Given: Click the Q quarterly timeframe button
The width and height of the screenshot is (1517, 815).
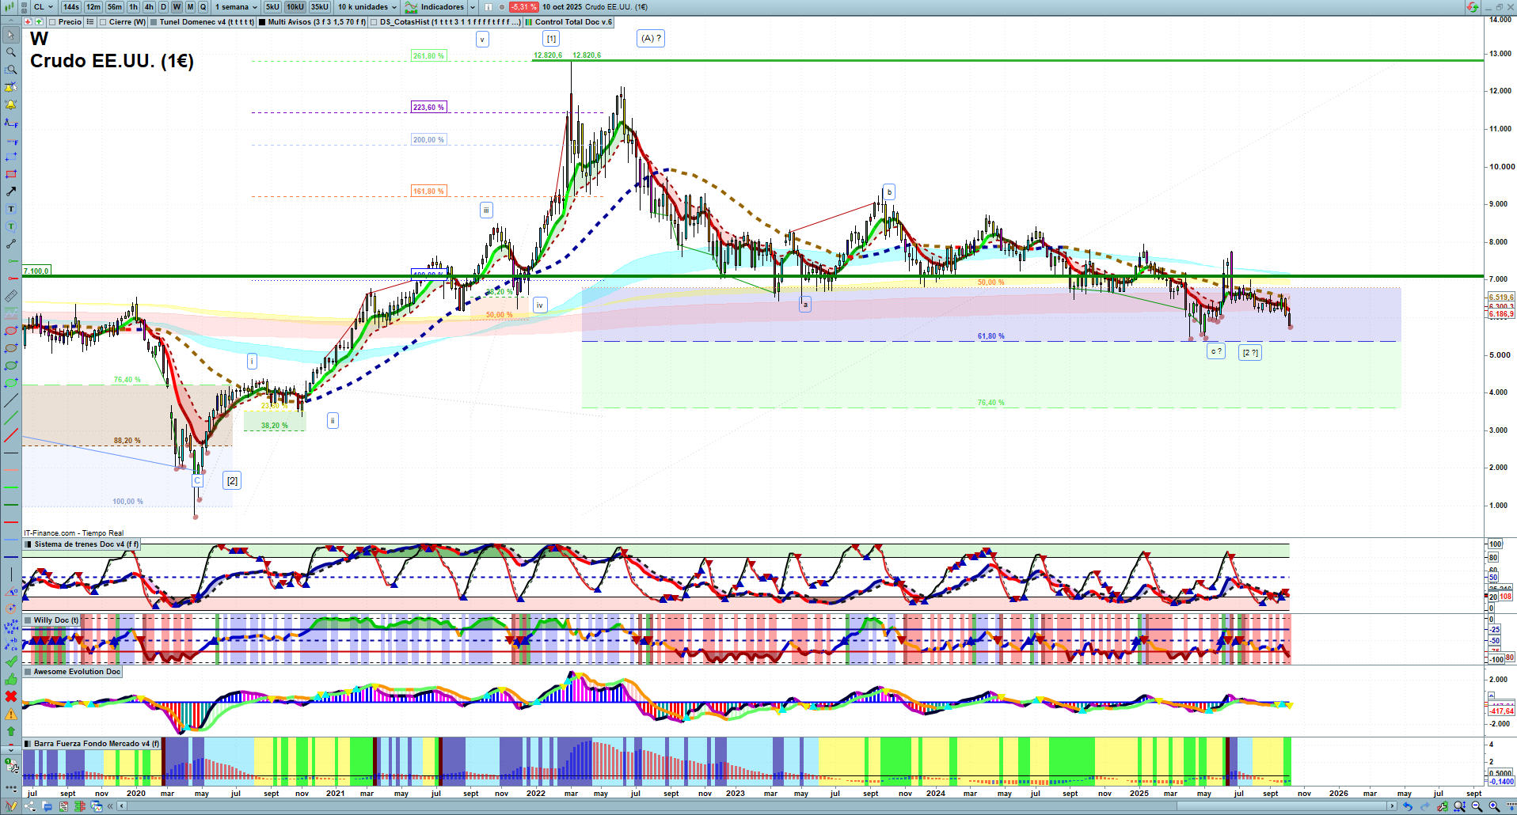Looking at the screenshot, I should [203, 7].
